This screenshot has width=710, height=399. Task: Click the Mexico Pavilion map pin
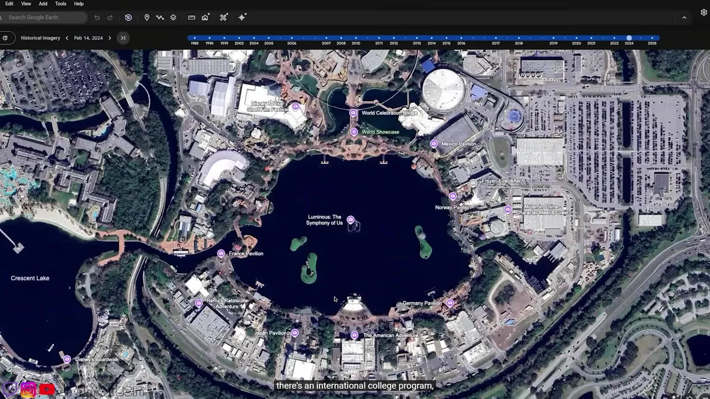pyautogui.click(x=434, y=144)
